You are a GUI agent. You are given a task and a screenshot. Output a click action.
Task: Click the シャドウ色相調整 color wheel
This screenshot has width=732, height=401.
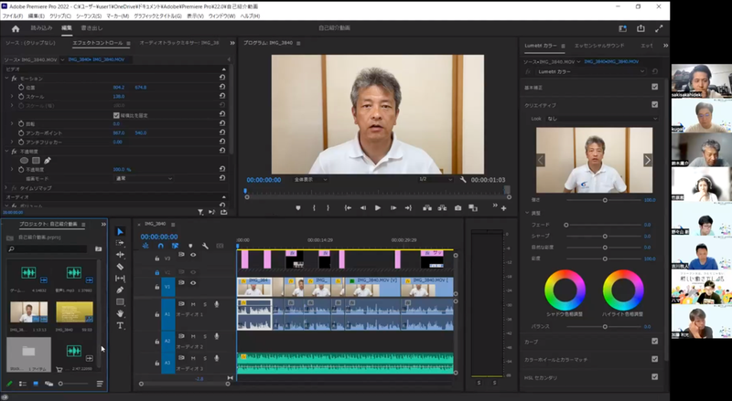point(565,290)
